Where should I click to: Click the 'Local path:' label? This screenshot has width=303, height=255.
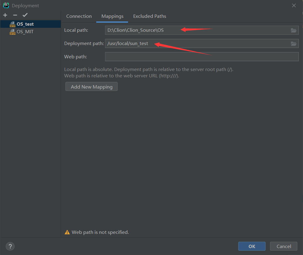pos(76,30)
